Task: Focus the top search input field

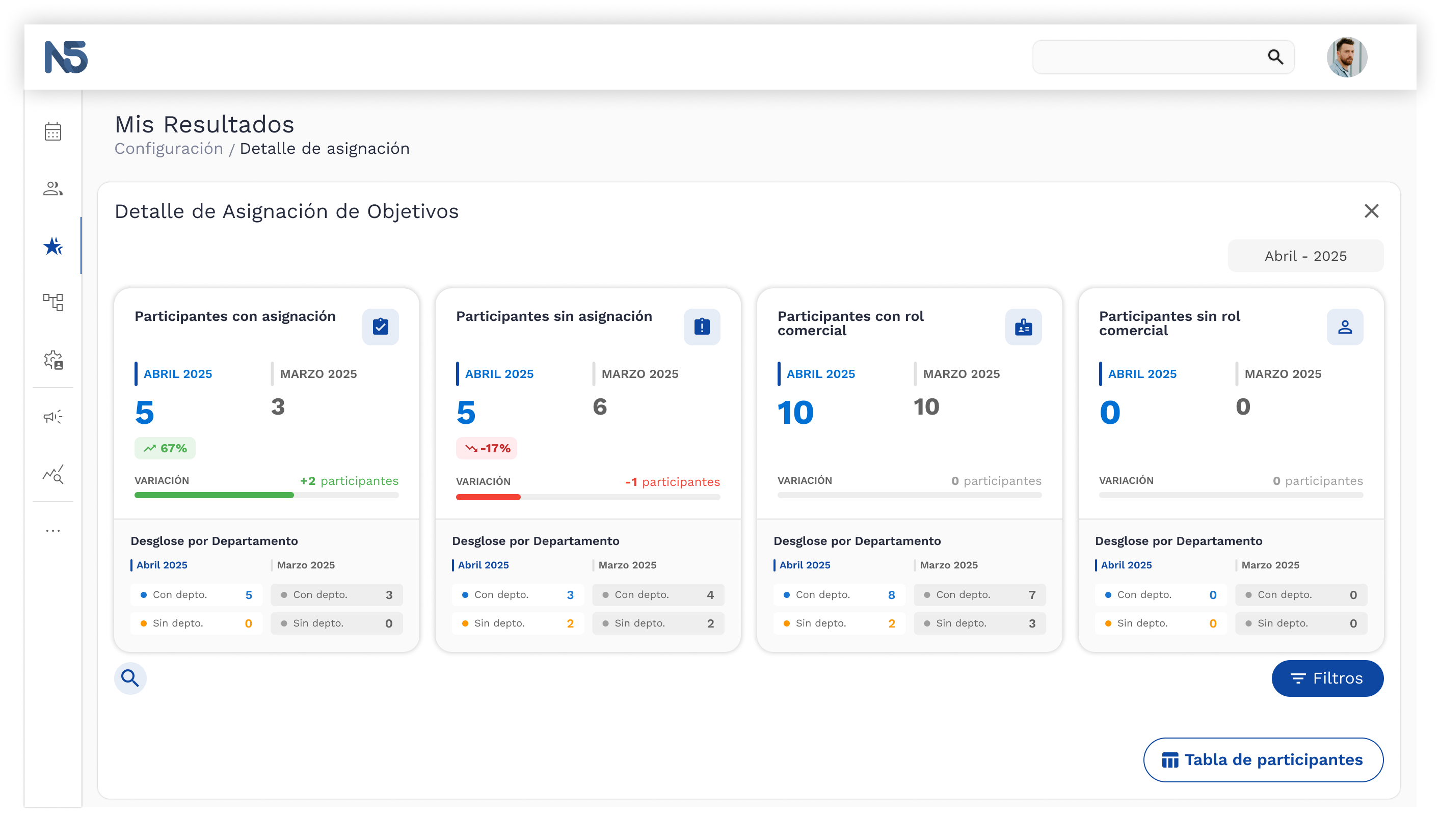Action: 1163,57
